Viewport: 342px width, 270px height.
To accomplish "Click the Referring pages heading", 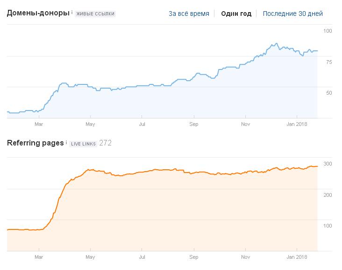I will (36, 143).
